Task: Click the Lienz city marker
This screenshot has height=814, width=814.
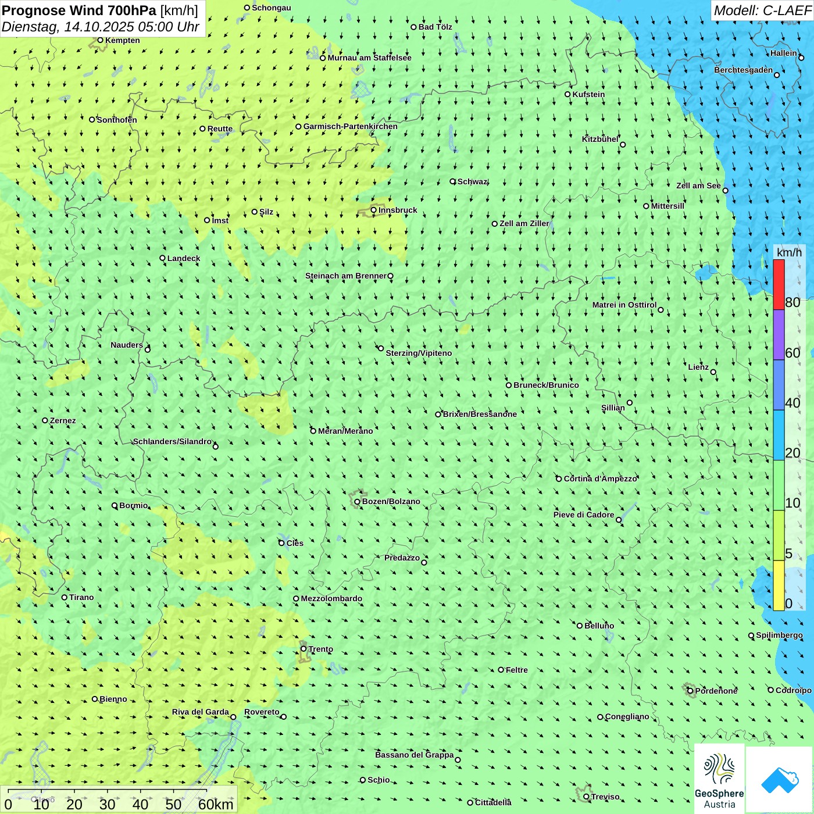Action: tap(713, 372)
